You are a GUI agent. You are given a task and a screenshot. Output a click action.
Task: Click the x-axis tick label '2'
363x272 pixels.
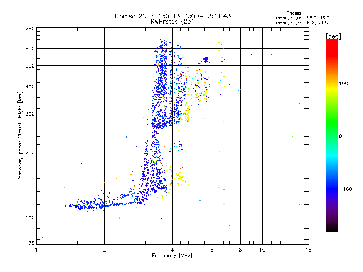coord(104,250)
